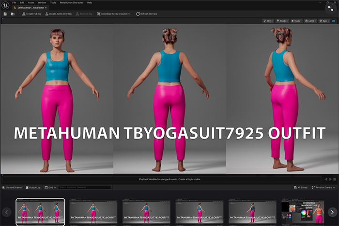This screenshot has width=339, height=226.
Task: Open the Cmd dropdown
Action: coord(50,187)
